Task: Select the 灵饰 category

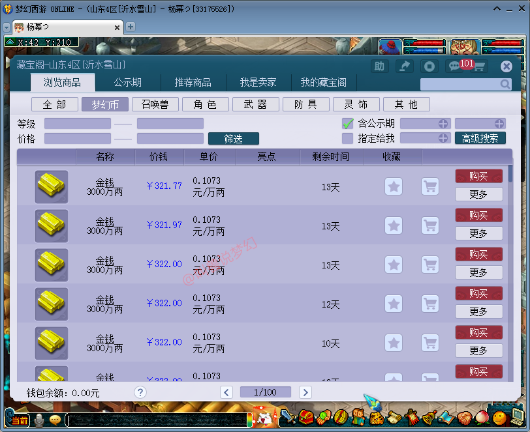Action: [x=356, y=104]
